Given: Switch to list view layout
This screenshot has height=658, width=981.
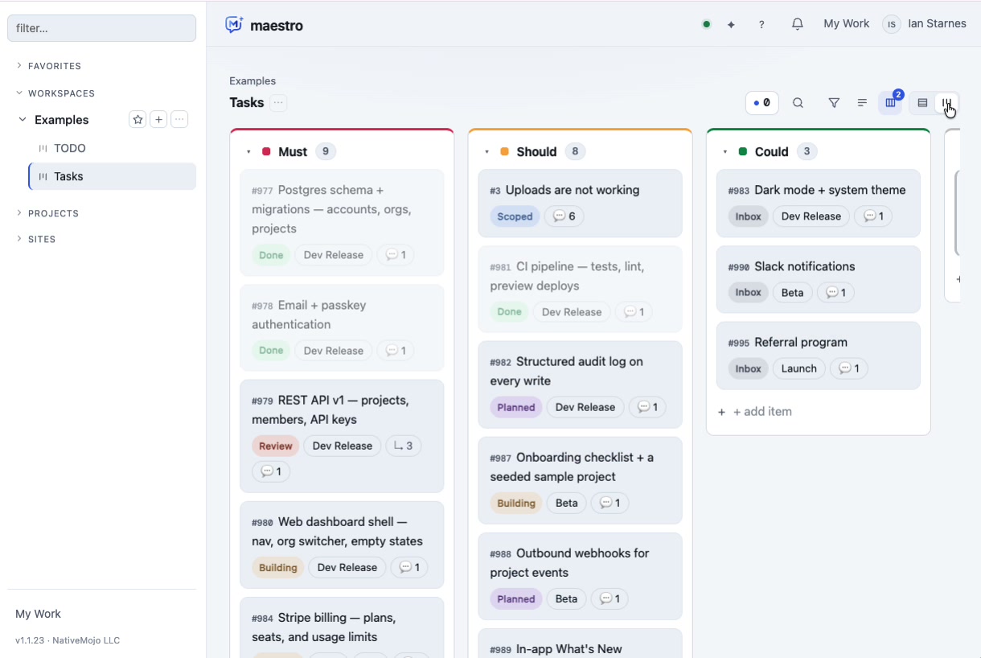Looking at the screenshot, I should pyautogui.click(x=922, y=103).
